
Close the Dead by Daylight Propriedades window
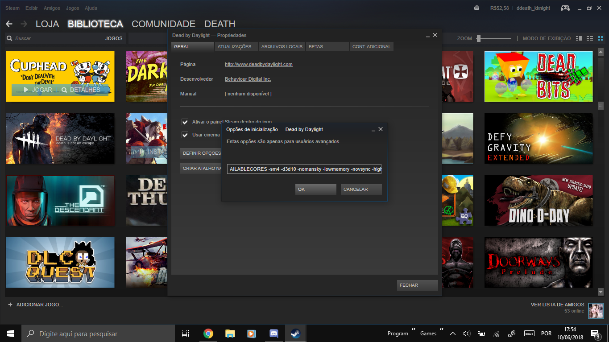[435, 35]
